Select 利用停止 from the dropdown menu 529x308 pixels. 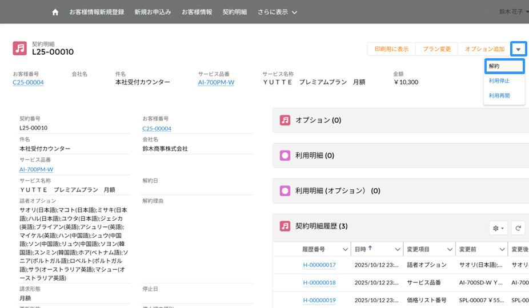coord(499,81)
